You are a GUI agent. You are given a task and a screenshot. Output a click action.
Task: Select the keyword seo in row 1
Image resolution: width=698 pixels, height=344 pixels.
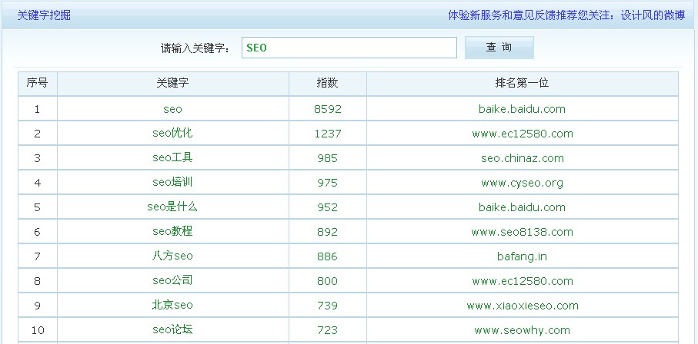coord(172,109)
